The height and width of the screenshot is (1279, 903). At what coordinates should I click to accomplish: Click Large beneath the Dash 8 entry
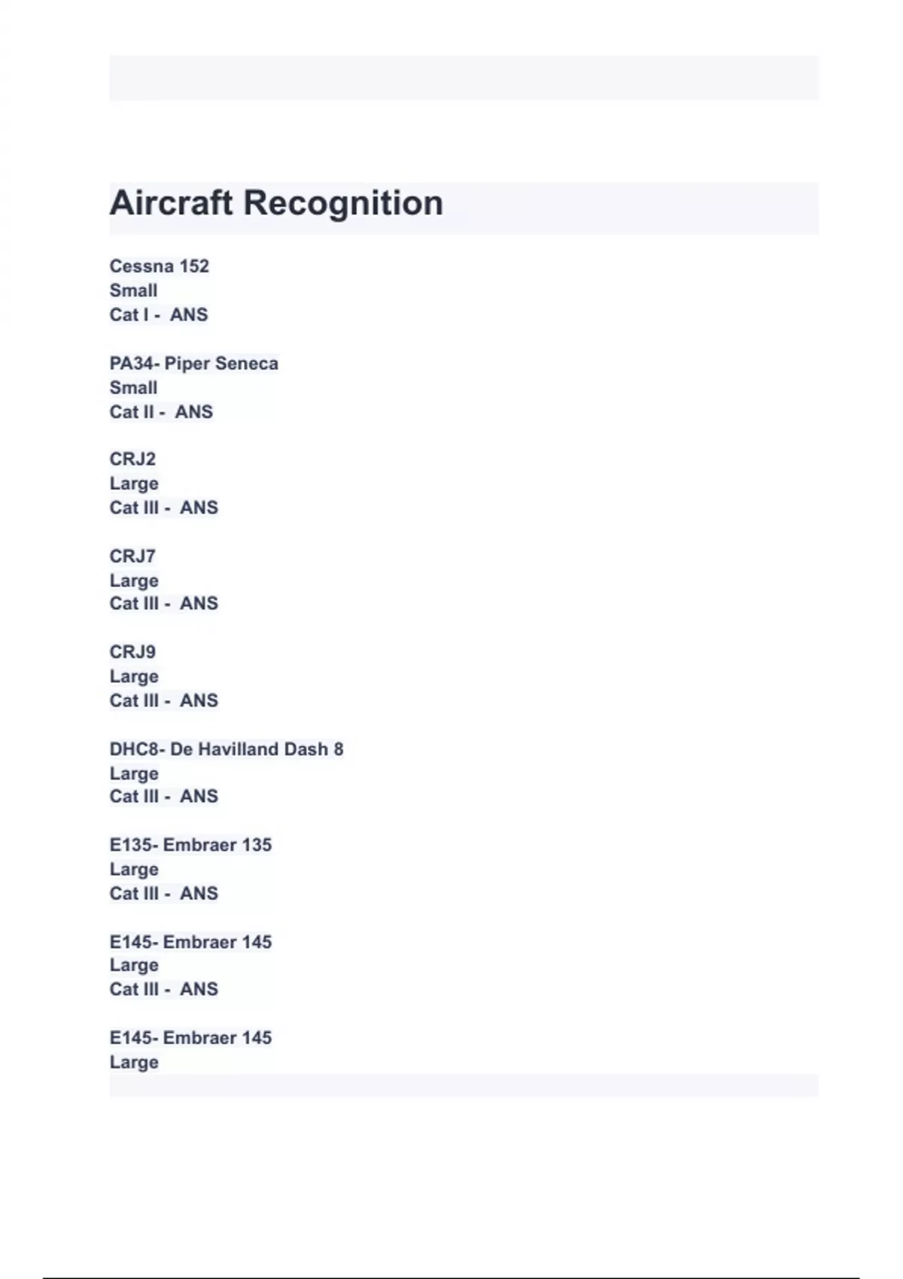tap(134, 773)
